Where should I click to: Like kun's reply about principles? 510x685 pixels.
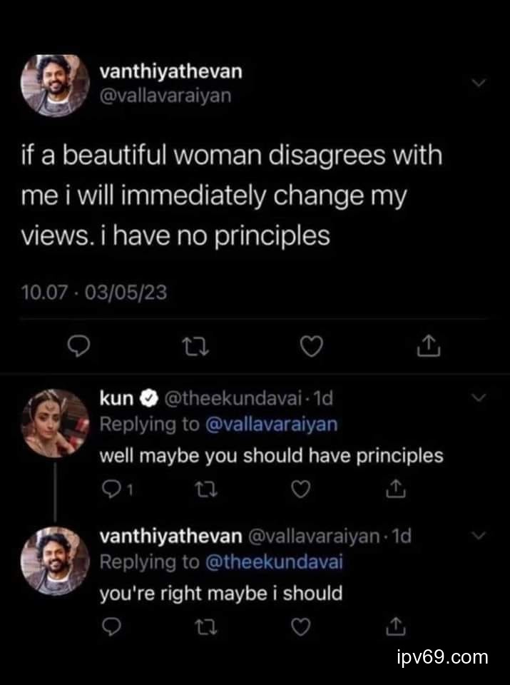coord(300,490)
